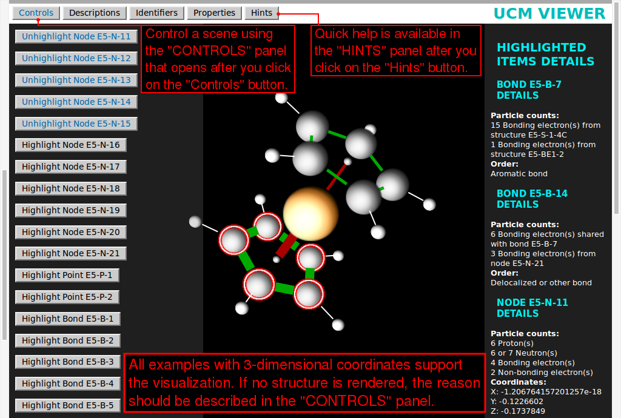Click Highlight Bond E5-B-1
The image size is (621, 418).
68,319
